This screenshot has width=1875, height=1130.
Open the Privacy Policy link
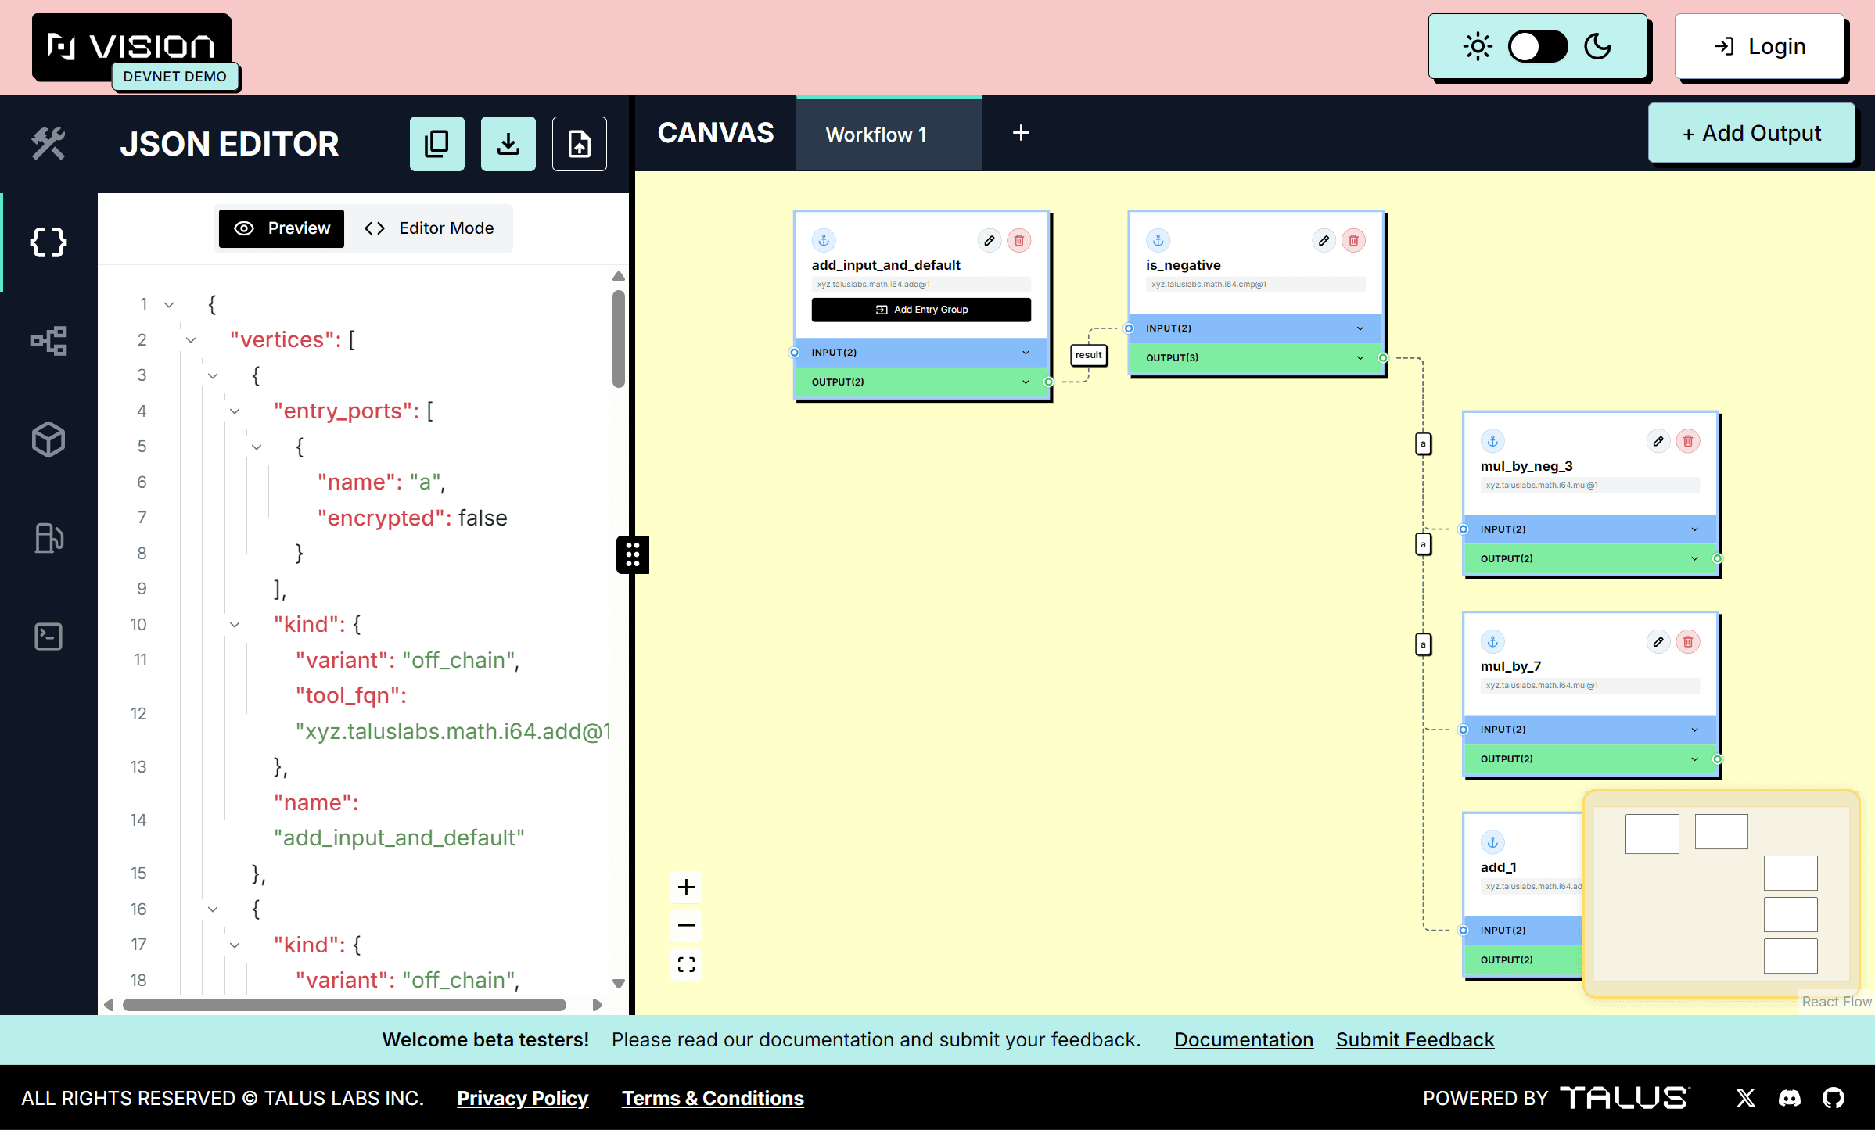click(x=523, y=1098)
